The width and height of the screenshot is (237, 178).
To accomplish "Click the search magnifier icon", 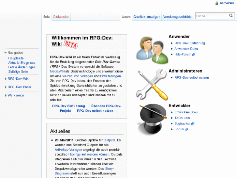I will pos(231,16).
